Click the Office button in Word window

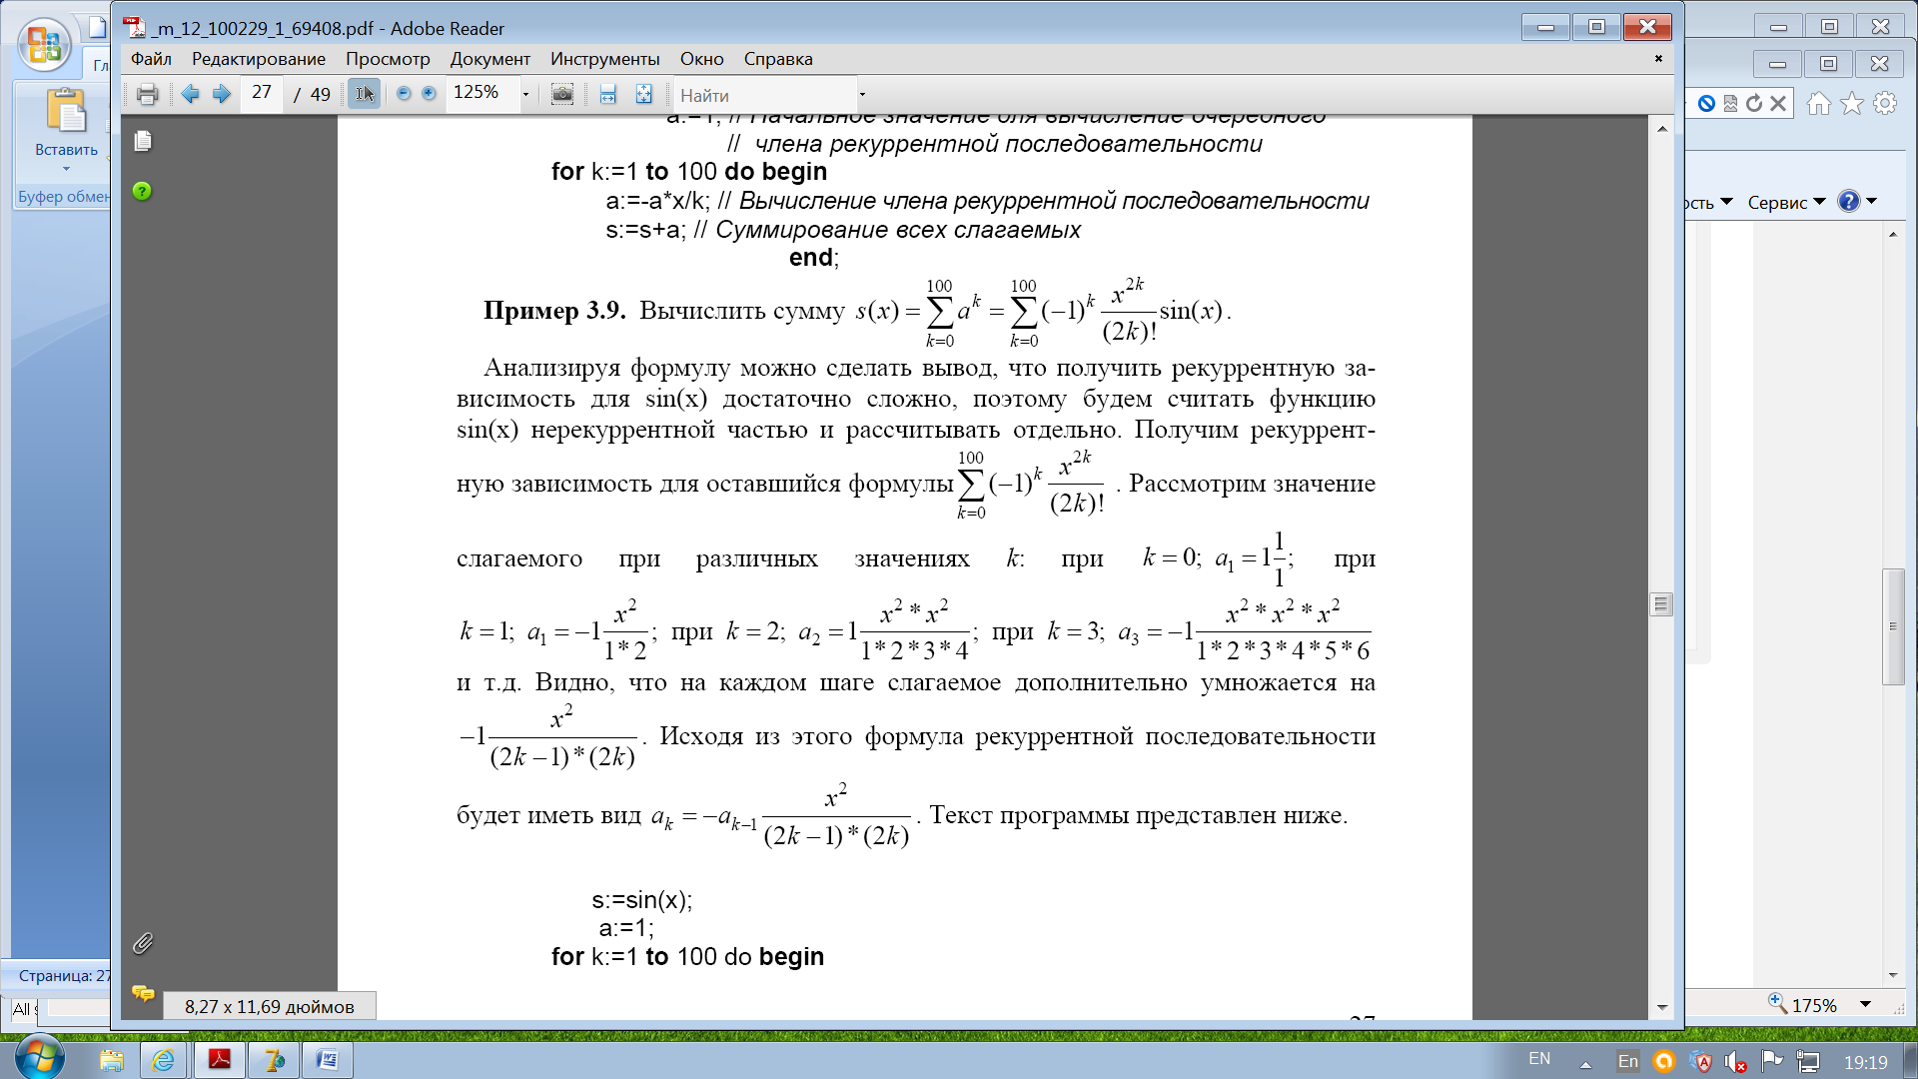44,46
